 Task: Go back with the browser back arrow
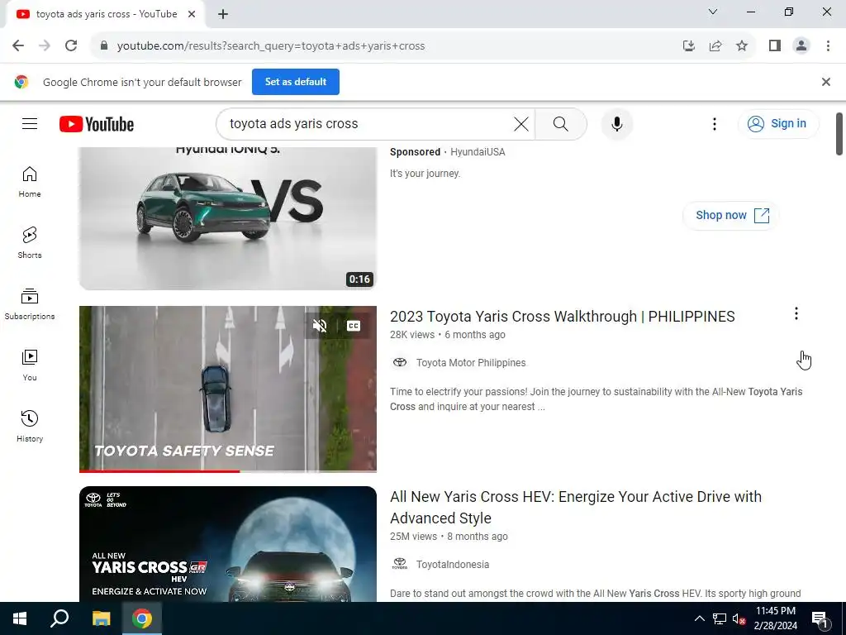[18, 46]
